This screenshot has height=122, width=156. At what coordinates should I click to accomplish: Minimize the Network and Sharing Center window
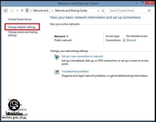click(137, 3)
